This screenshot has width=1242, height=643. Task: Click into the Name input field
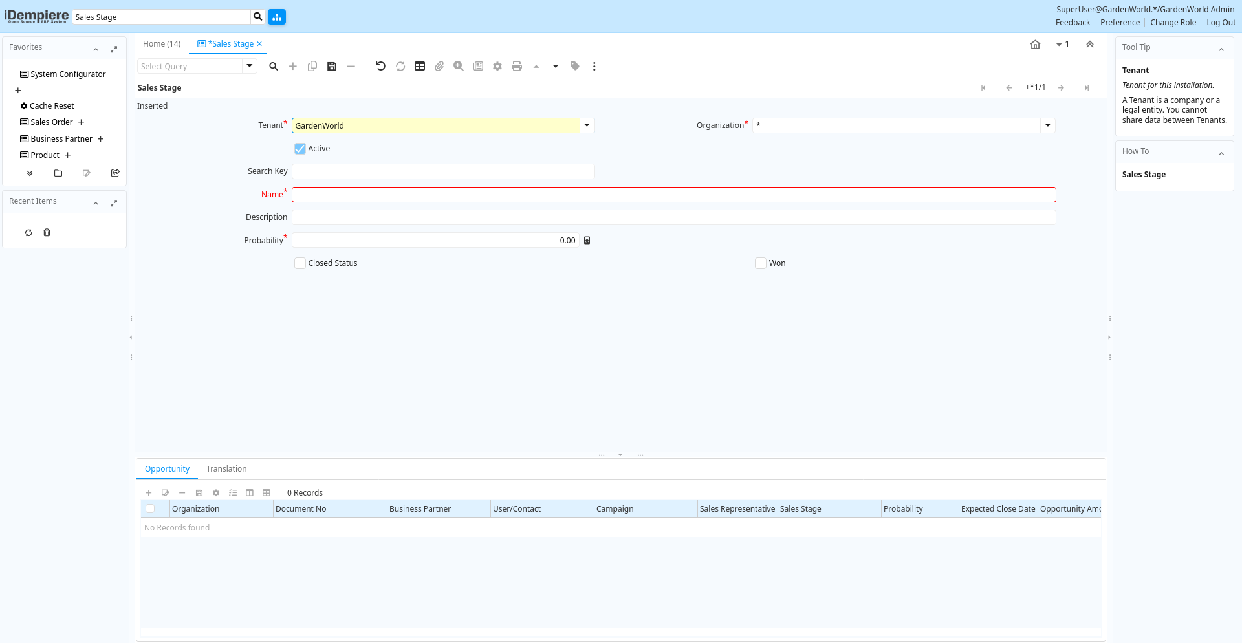point(673,195)
